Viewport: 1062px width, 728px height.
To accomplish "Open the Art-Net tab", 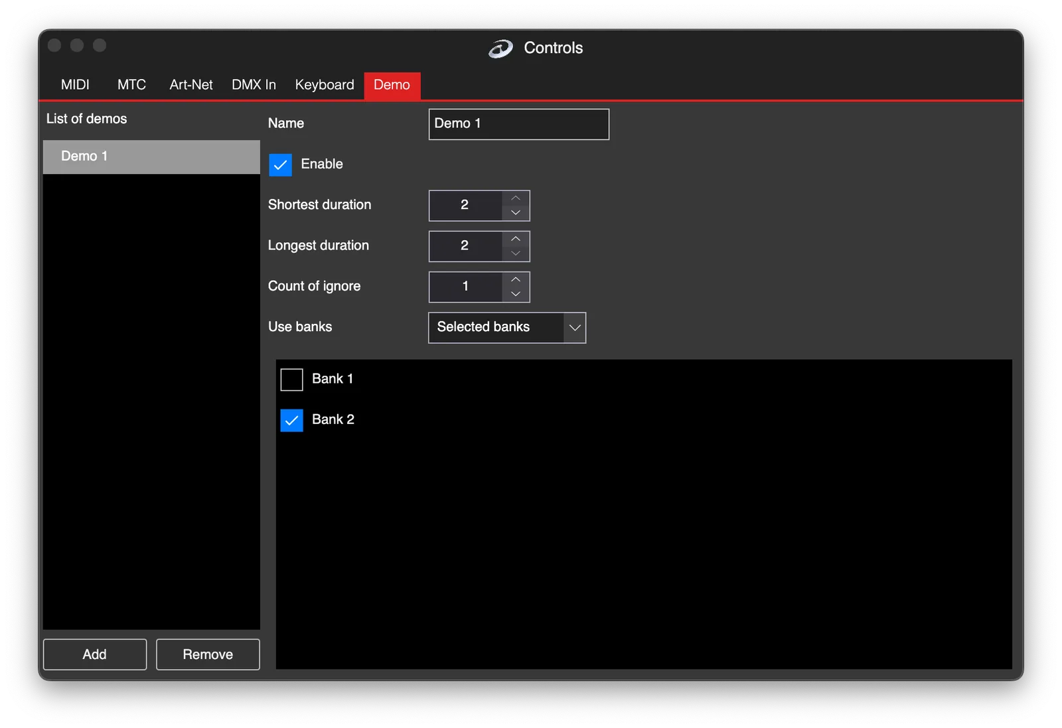I will pos(191,85).
